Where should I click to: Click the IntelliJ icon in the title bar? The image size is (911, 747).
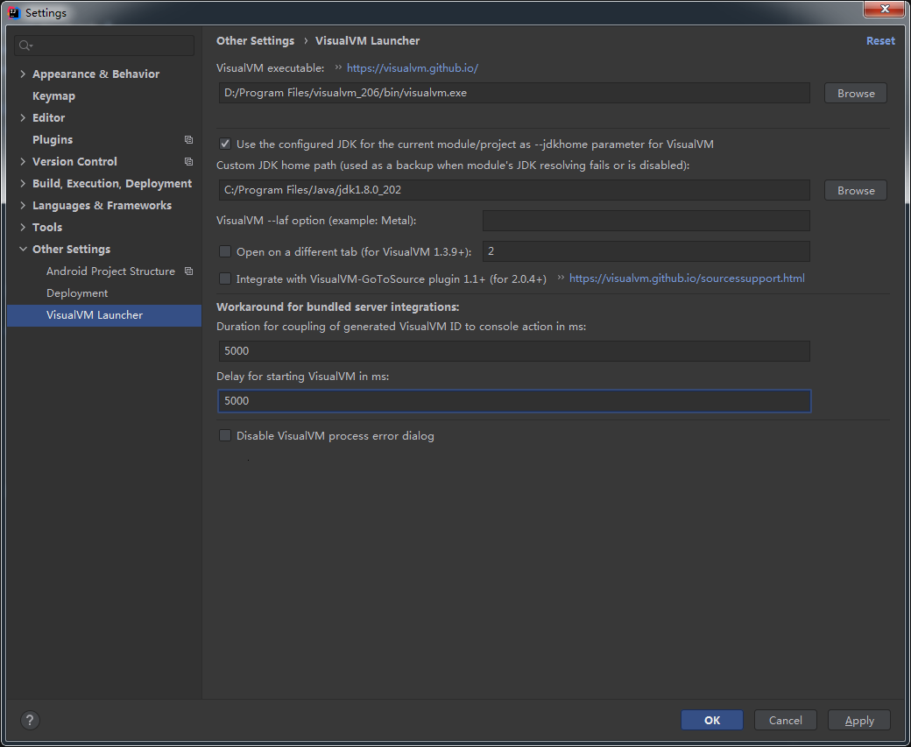(x=14, y=12)
